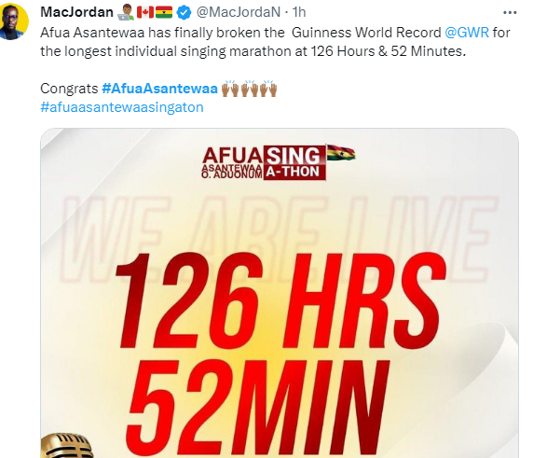533x458 pixels.
Task: Click the golden microphone in the poster
Action: [67, 446]
